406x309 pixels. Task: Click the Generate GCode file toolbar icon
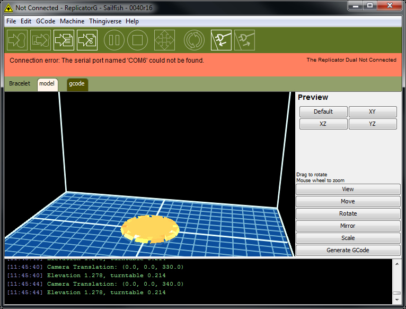tap(87, 40)
